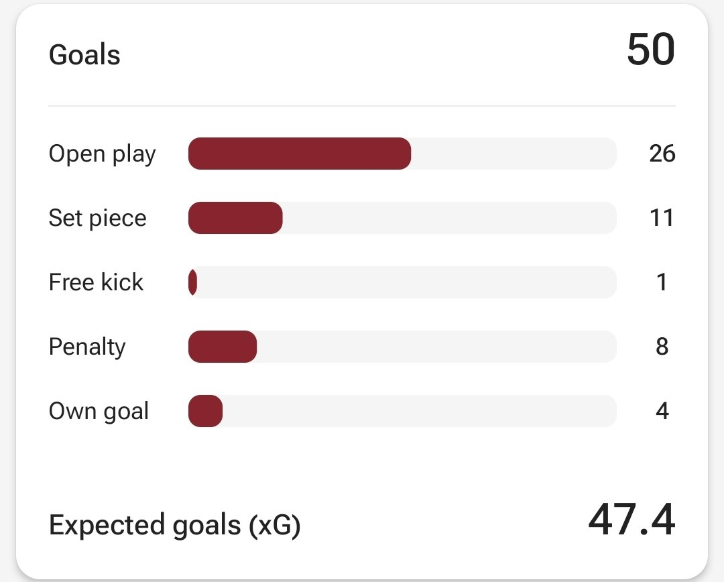The width and height of the screenshot is (724, 582).
Task: Click the Set piece value 11
Action: [662, 218]
